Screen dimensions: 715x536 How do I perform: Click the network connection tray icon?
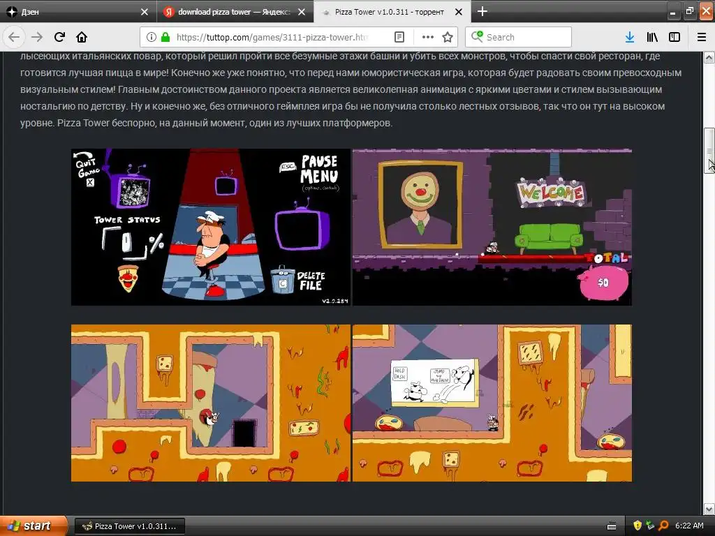tap(650, 526)
